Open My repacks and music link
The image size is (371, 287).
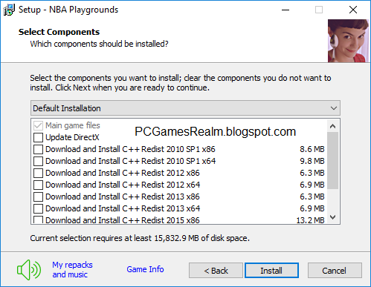coord(72,270)
